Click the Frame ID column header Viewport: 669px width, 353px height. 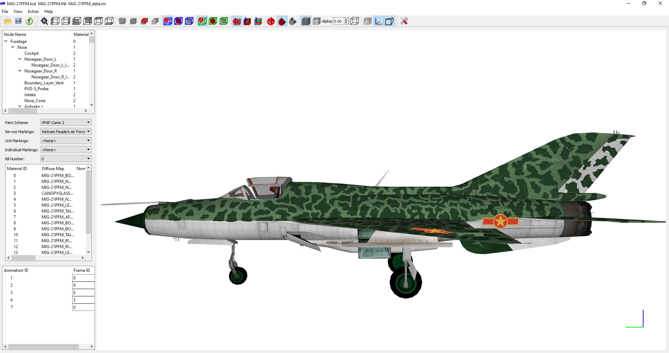(83, 270)
